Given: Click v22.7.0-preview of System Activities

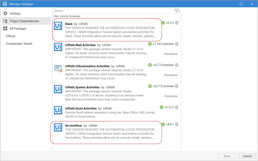Looking at the screenshot, I should click(x=163, y=86).
